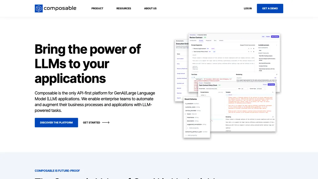Click the 'Bring the power of LLMs' headline
The width and height of the screenshot is (318, 179).
88,64
